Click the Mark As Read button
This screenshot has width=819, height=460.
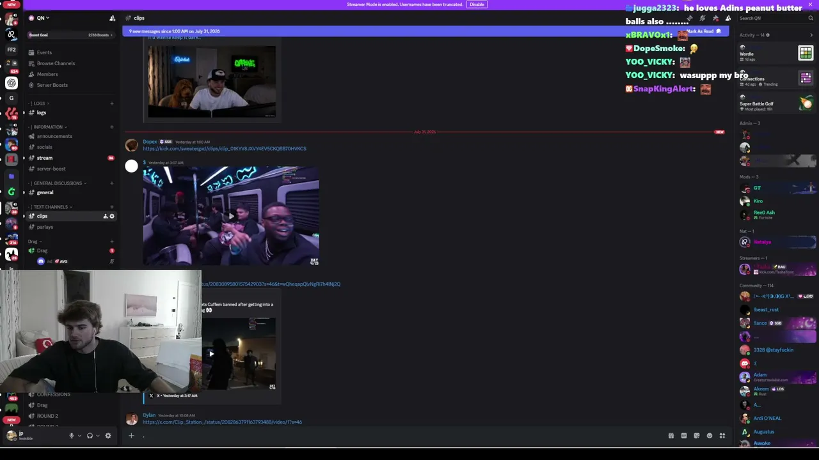704,31
